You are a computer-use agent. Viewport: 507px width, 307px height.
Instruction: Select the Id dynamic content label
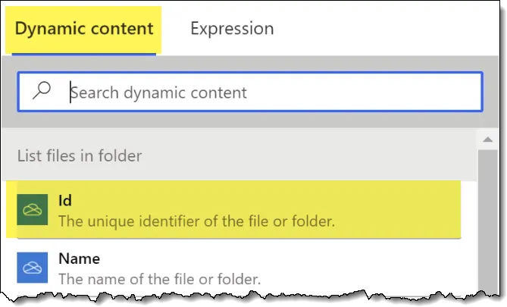65,202
